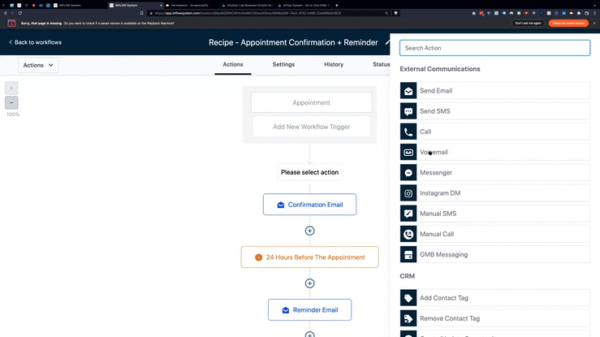Click the Add Contact Tag icon

[x=408, y=298]
